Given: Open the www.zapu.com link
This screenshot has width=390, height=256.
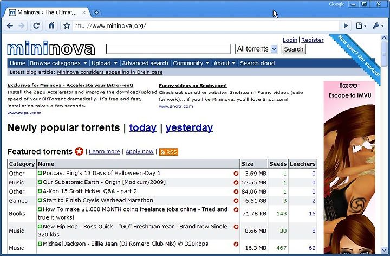Looking at the screenshot, I should (x=24, y=113).
